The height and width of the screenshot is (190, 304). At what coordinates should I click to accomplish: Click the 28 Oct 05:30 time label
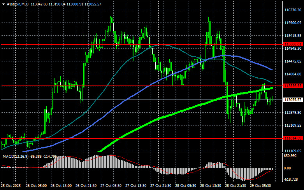tap(186, 186)
